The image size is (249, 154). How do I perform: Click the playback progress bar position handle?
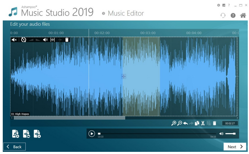(99, 134)
